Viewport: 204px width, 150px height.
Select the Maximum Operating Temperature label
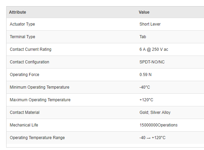click(x=40, y=100)
